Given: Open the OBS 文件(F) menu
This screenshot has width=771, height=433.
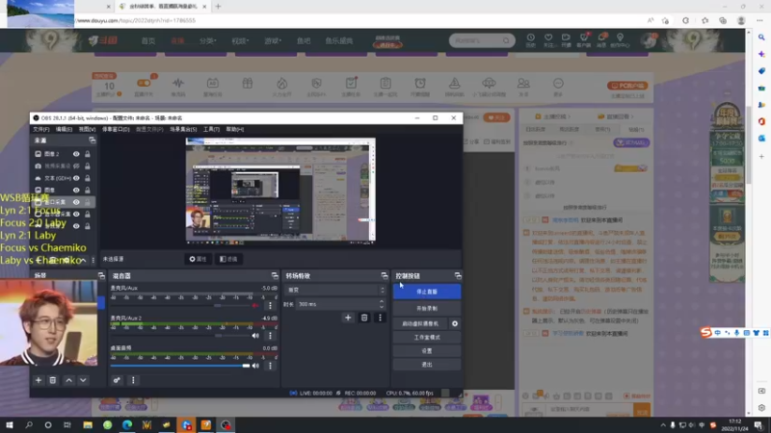Looking at the screenshot, I should tap(40, 129).
